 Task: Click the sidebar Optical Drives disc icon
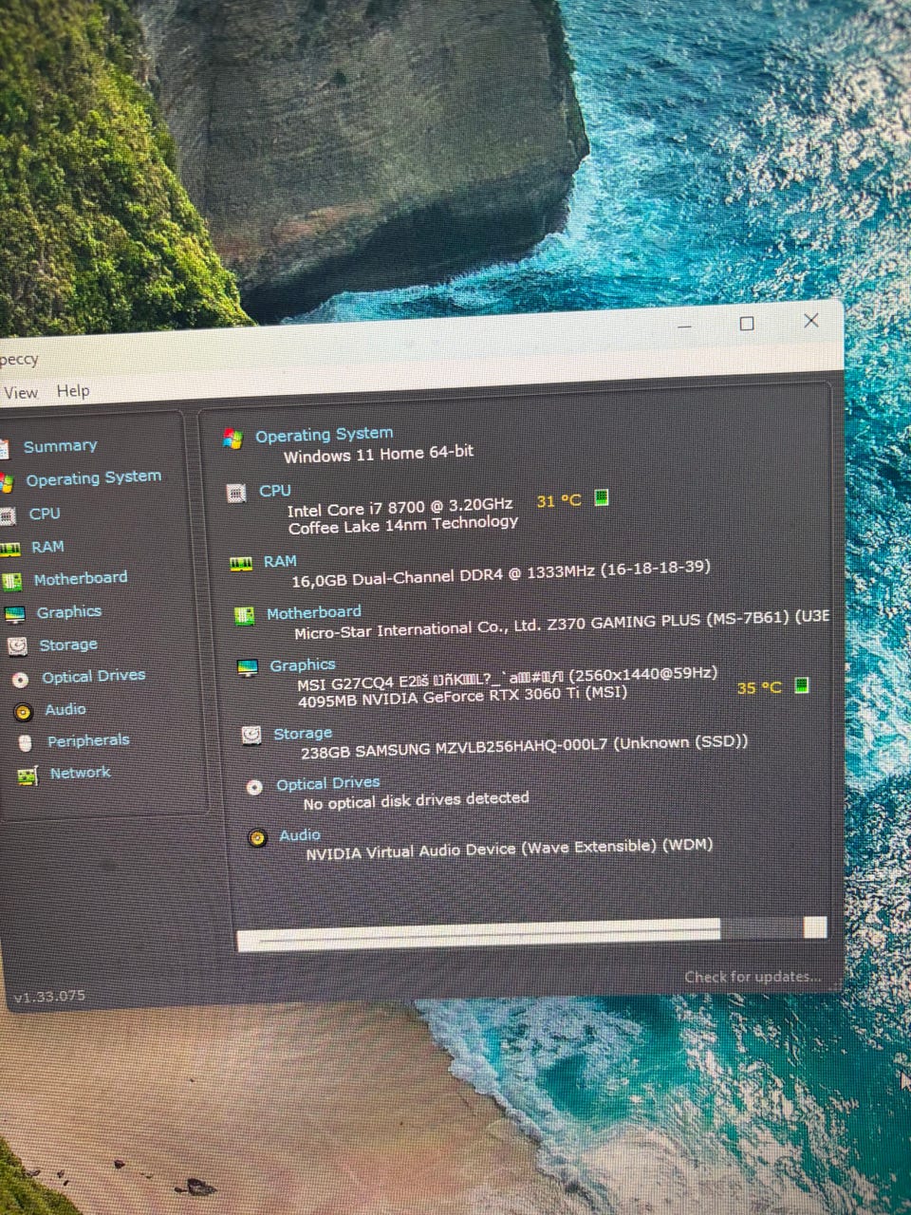pos(20,680)
